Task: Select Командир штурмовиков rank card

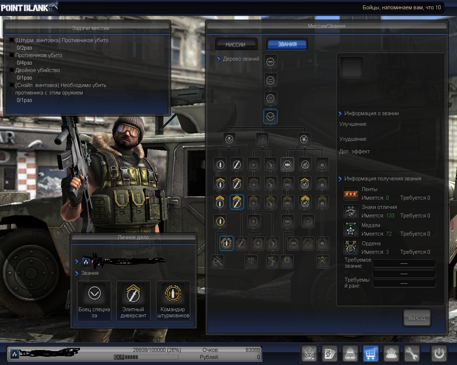Action: coord(173,301)
